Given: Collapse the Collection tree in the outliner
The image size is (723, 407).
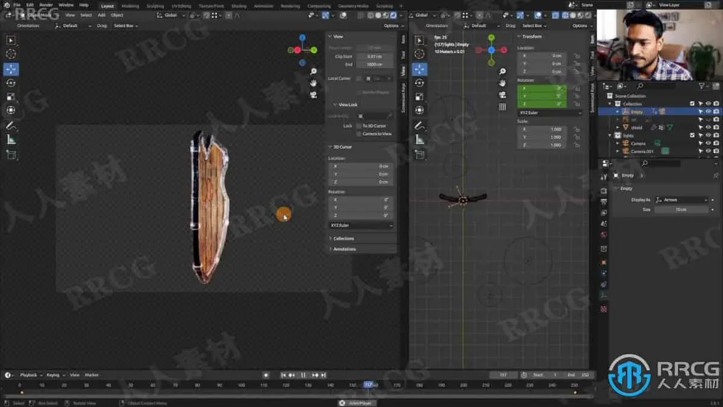Looking at the screenshot, I should click(610, 103).
